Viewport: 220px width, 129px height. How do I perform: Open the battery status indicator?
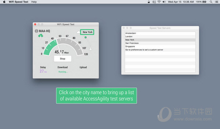(x=201, y=2)
